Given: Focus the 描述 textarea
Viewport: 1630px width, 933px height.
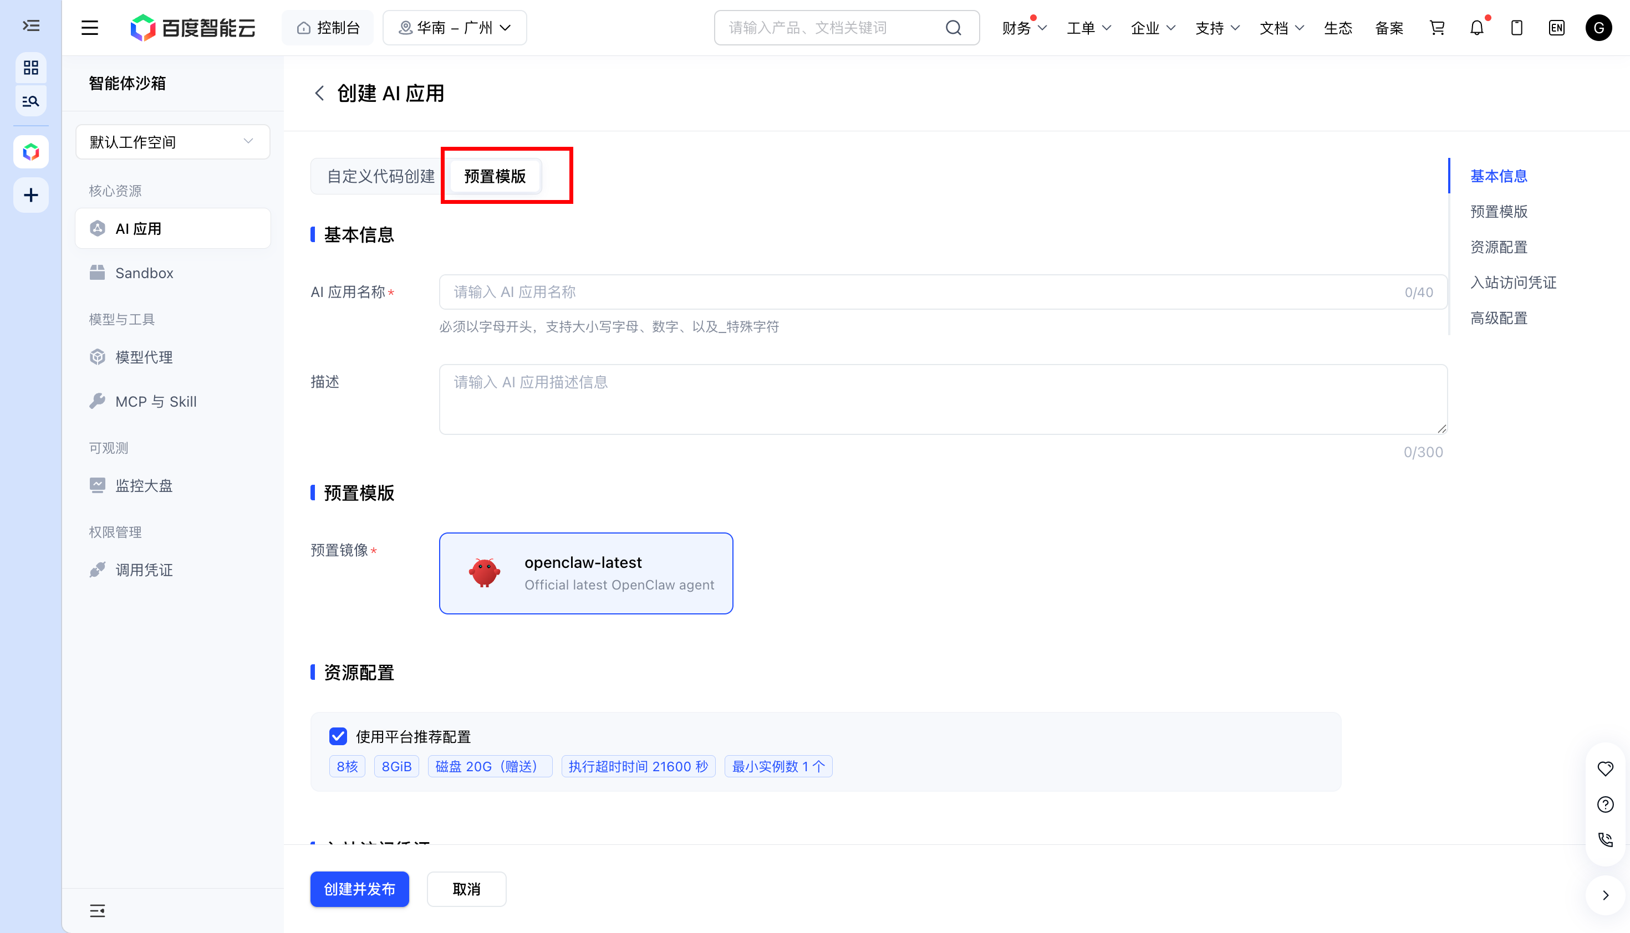Looking at the screenshot, I should tap(943, 399).
